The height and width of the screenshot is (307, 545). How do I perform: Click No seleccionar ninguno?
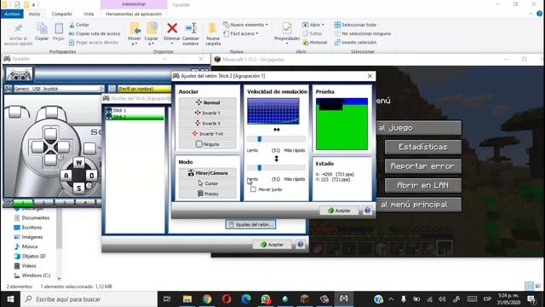[x=363, y=33]
